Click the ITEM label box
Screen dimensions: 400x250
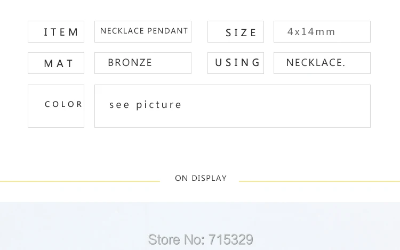click(x=56, y=32)
